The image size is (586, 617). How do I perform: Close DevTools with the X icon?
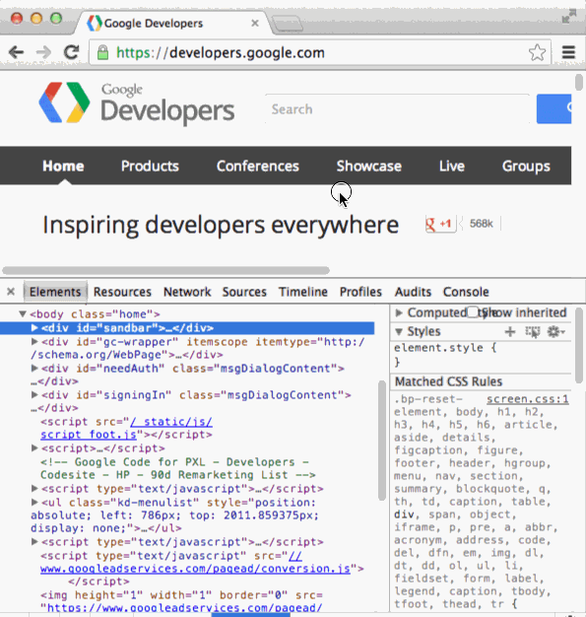(x=11, y=292)
